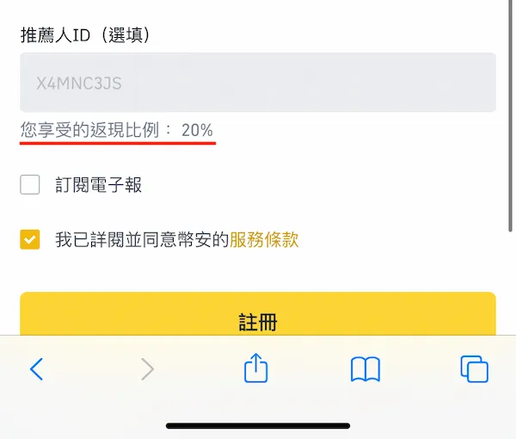Click the white checkmark inside yellow box
The width and height of the screenshot is (516, 439).
[30, 240]
